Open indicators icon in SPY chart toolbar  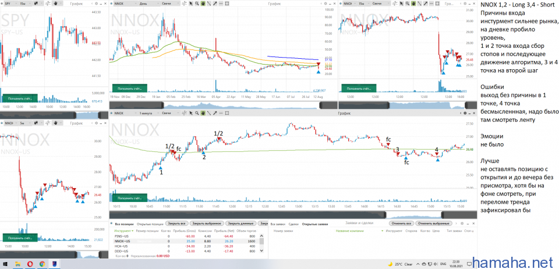pyautogui.click(x=48, y=3)
